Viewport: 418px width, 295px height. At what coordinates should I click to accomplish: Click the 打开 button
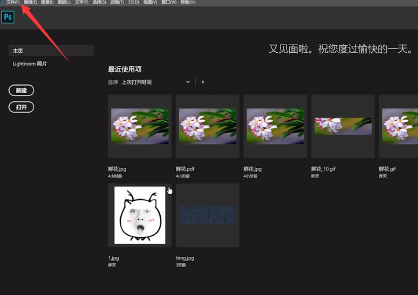coord(21,107)
